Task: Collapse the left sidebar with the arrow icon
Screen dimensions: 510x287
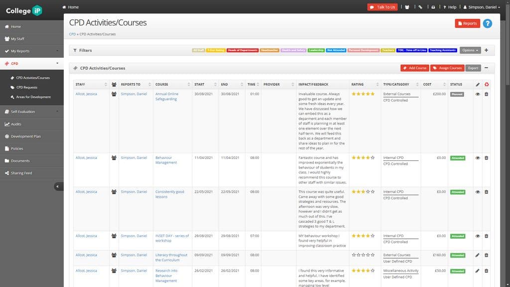Action: coord(58,186)
